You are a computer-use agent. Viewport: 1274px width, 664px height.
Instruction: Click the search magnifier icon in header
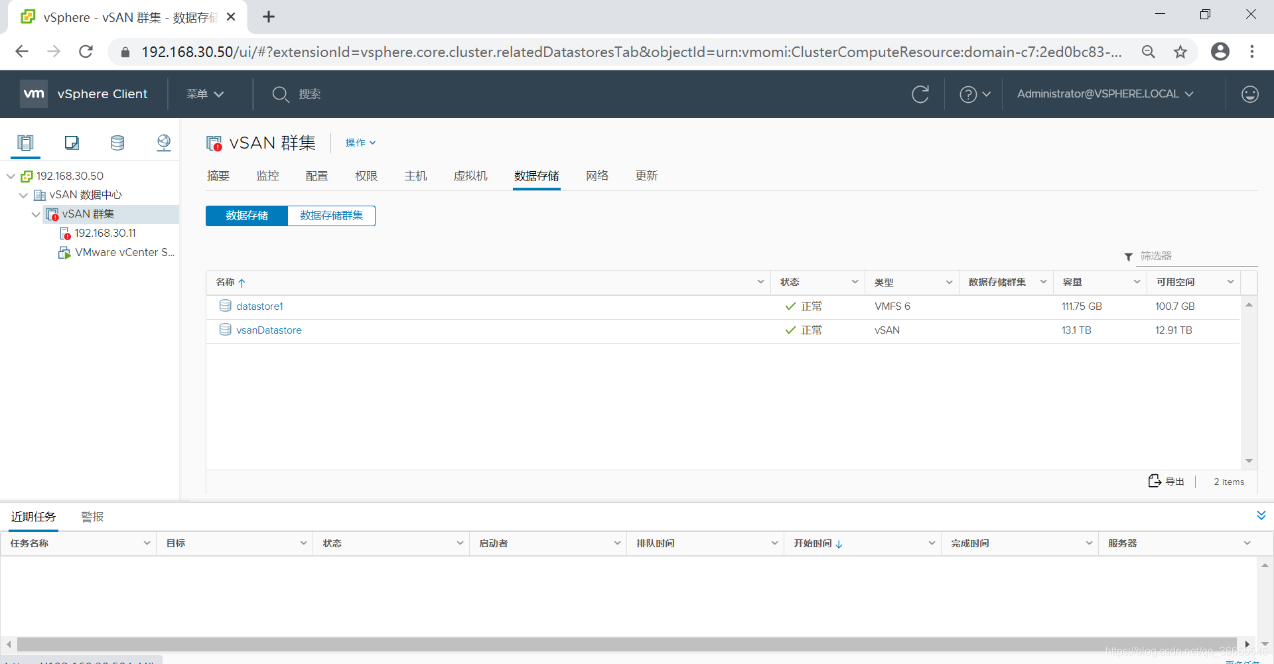[x=280, y=94]
